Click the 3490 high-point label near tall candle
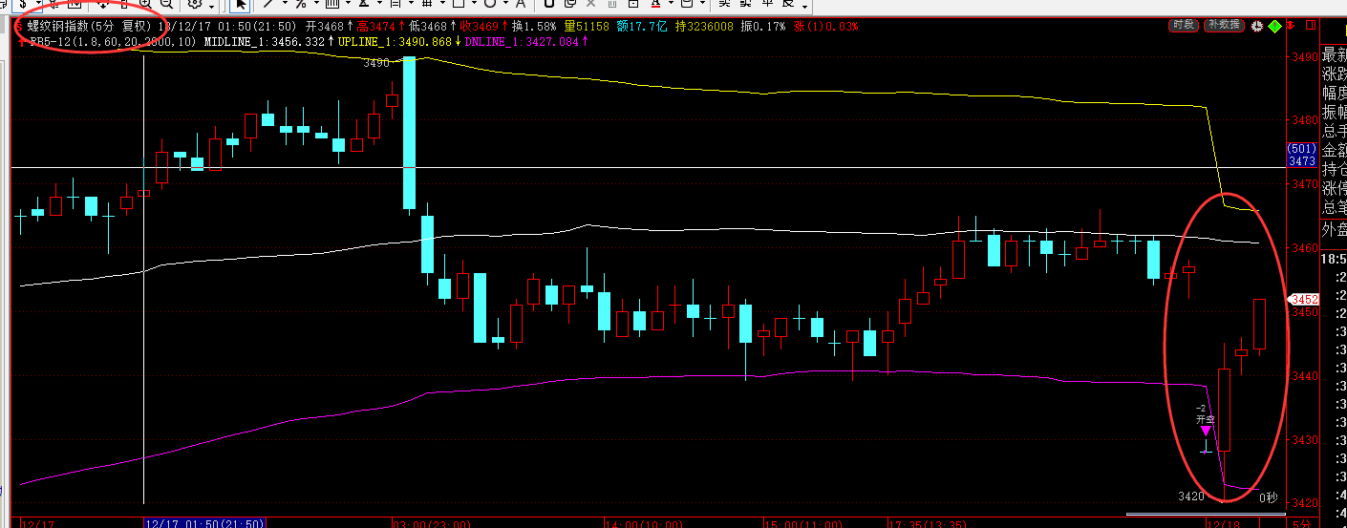 [x=376, y=63]
